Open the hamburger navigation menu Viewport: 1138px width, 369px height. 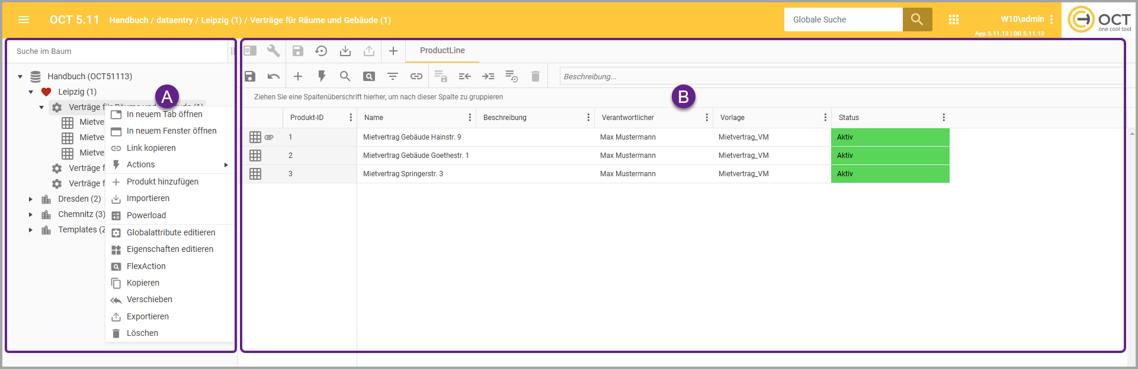tap(24, 20)
